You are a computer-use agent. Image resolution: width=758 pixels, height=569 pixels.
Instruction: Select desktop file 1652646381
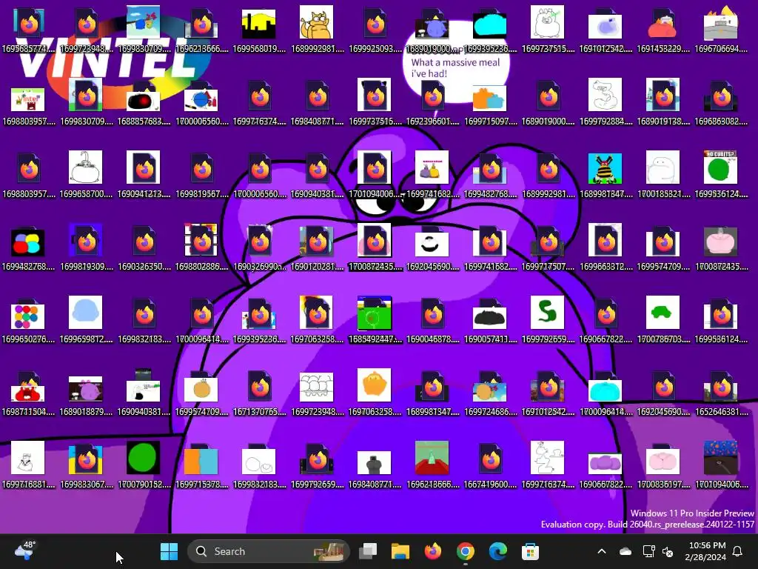pyautogui.click(x=721, y=392)
